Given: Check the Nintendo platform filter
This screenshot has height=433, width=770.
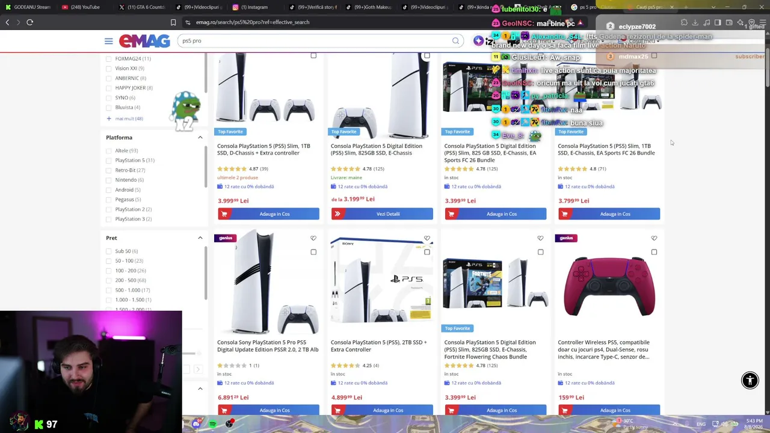Looking at the screenshot, I should click(108, 180).
